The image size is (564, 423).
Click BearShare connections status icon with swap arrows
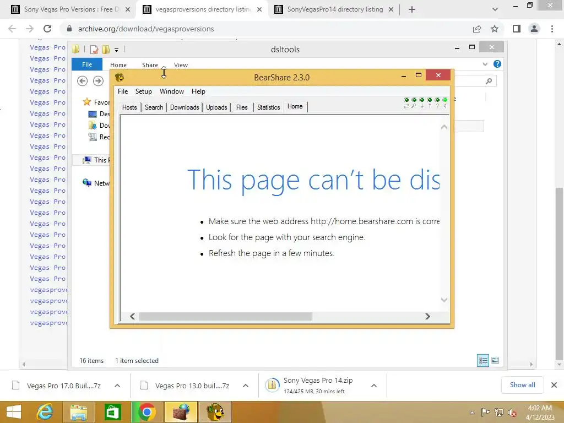coord(406,103)
